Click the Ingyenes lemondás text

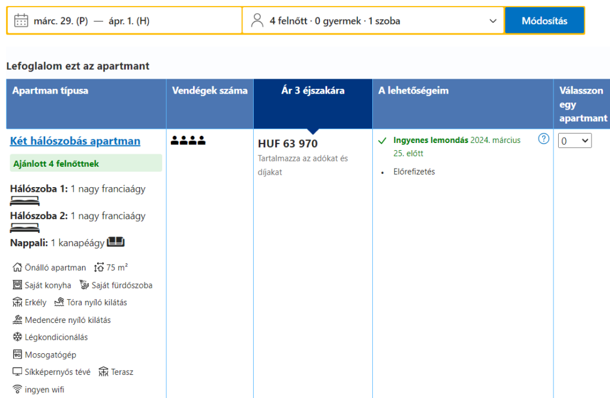(x=431, y=140)
